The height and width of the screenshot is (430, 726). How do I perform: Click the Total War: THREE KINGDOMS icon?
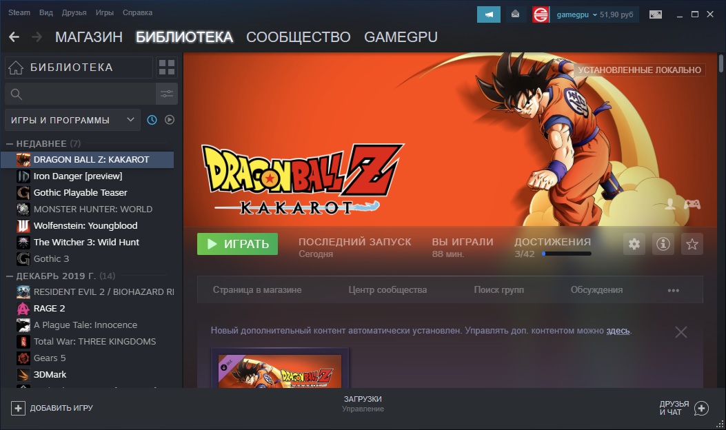(23, 342)
